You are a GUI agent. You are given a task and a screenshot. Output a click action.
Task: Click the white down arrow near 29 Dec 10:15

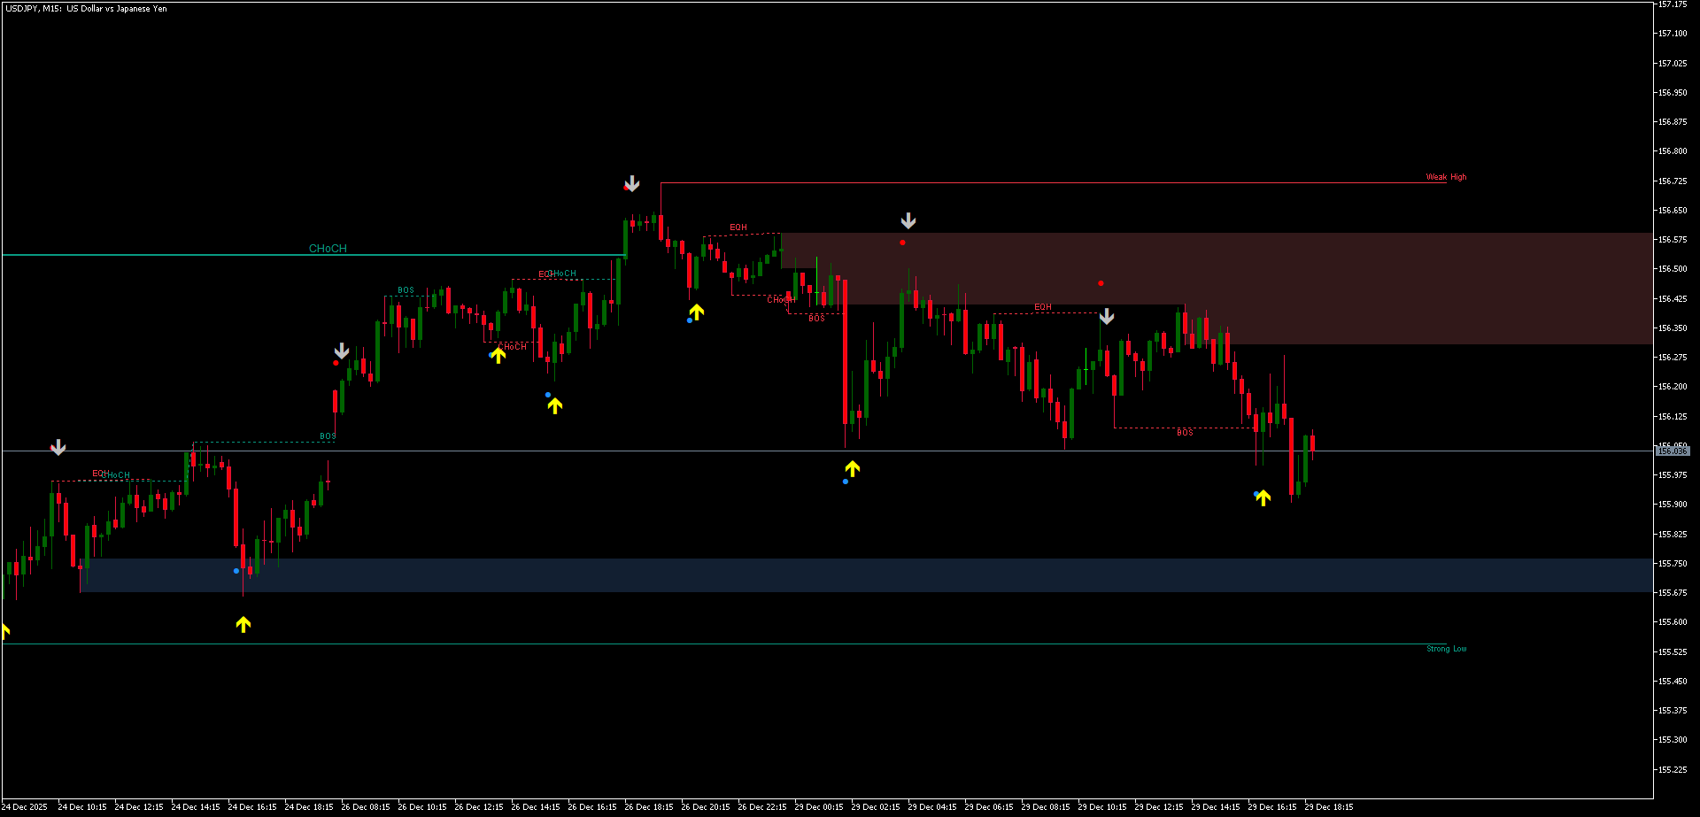pyautogui.click(x=1107, y=316)
